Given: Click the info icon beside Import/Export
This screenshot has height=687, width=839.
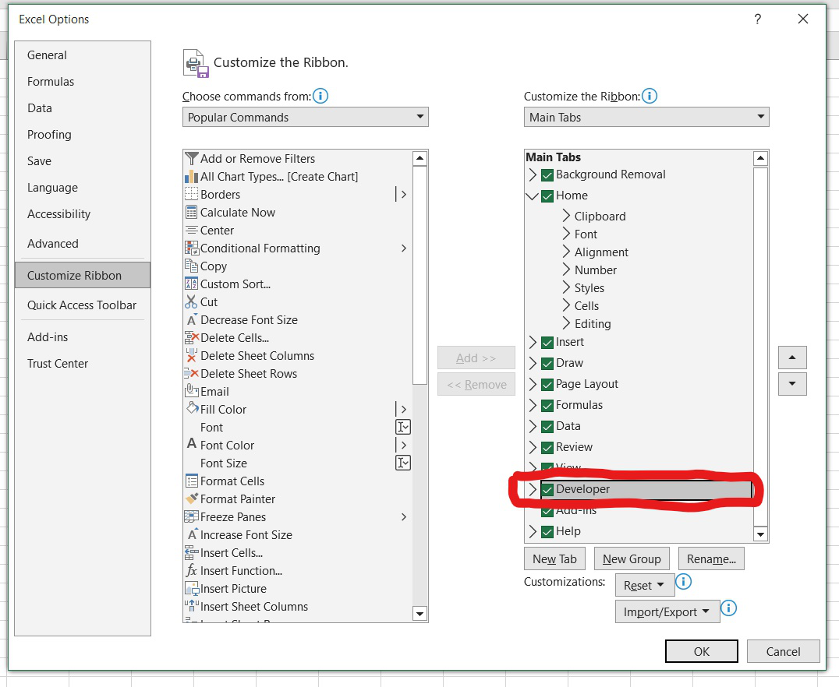Looking at the screenshot, I should (729, 609).
